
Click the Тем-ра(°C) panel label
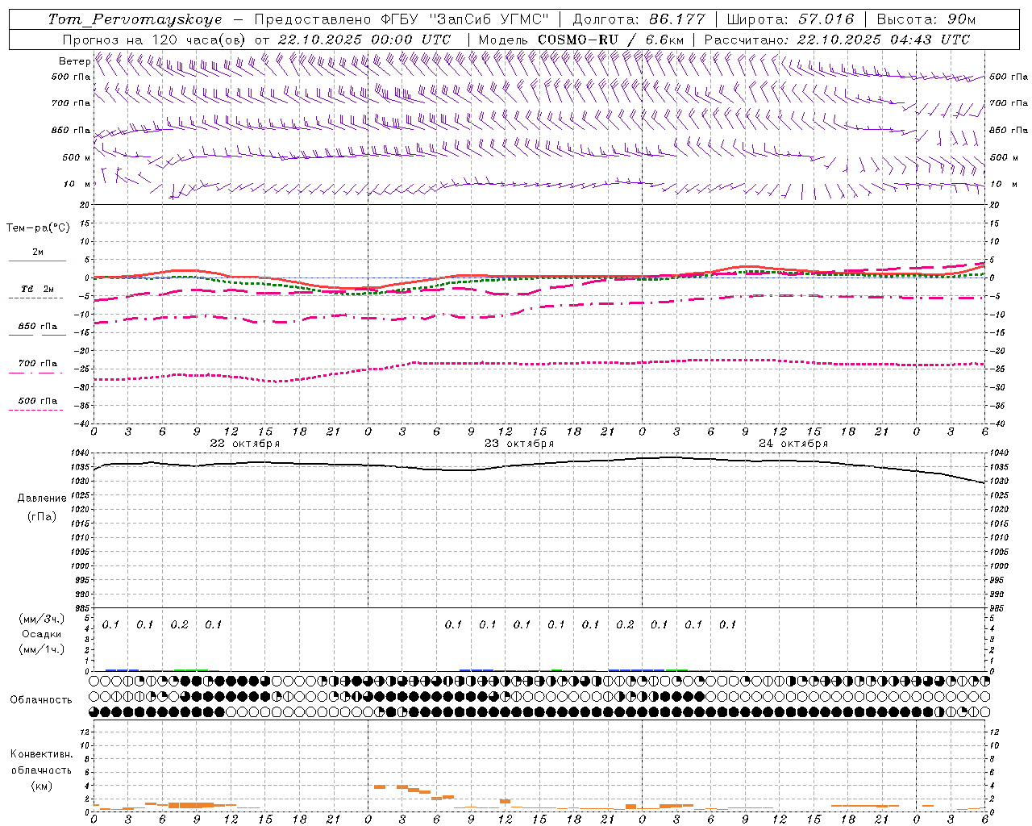tap(38, 228)
